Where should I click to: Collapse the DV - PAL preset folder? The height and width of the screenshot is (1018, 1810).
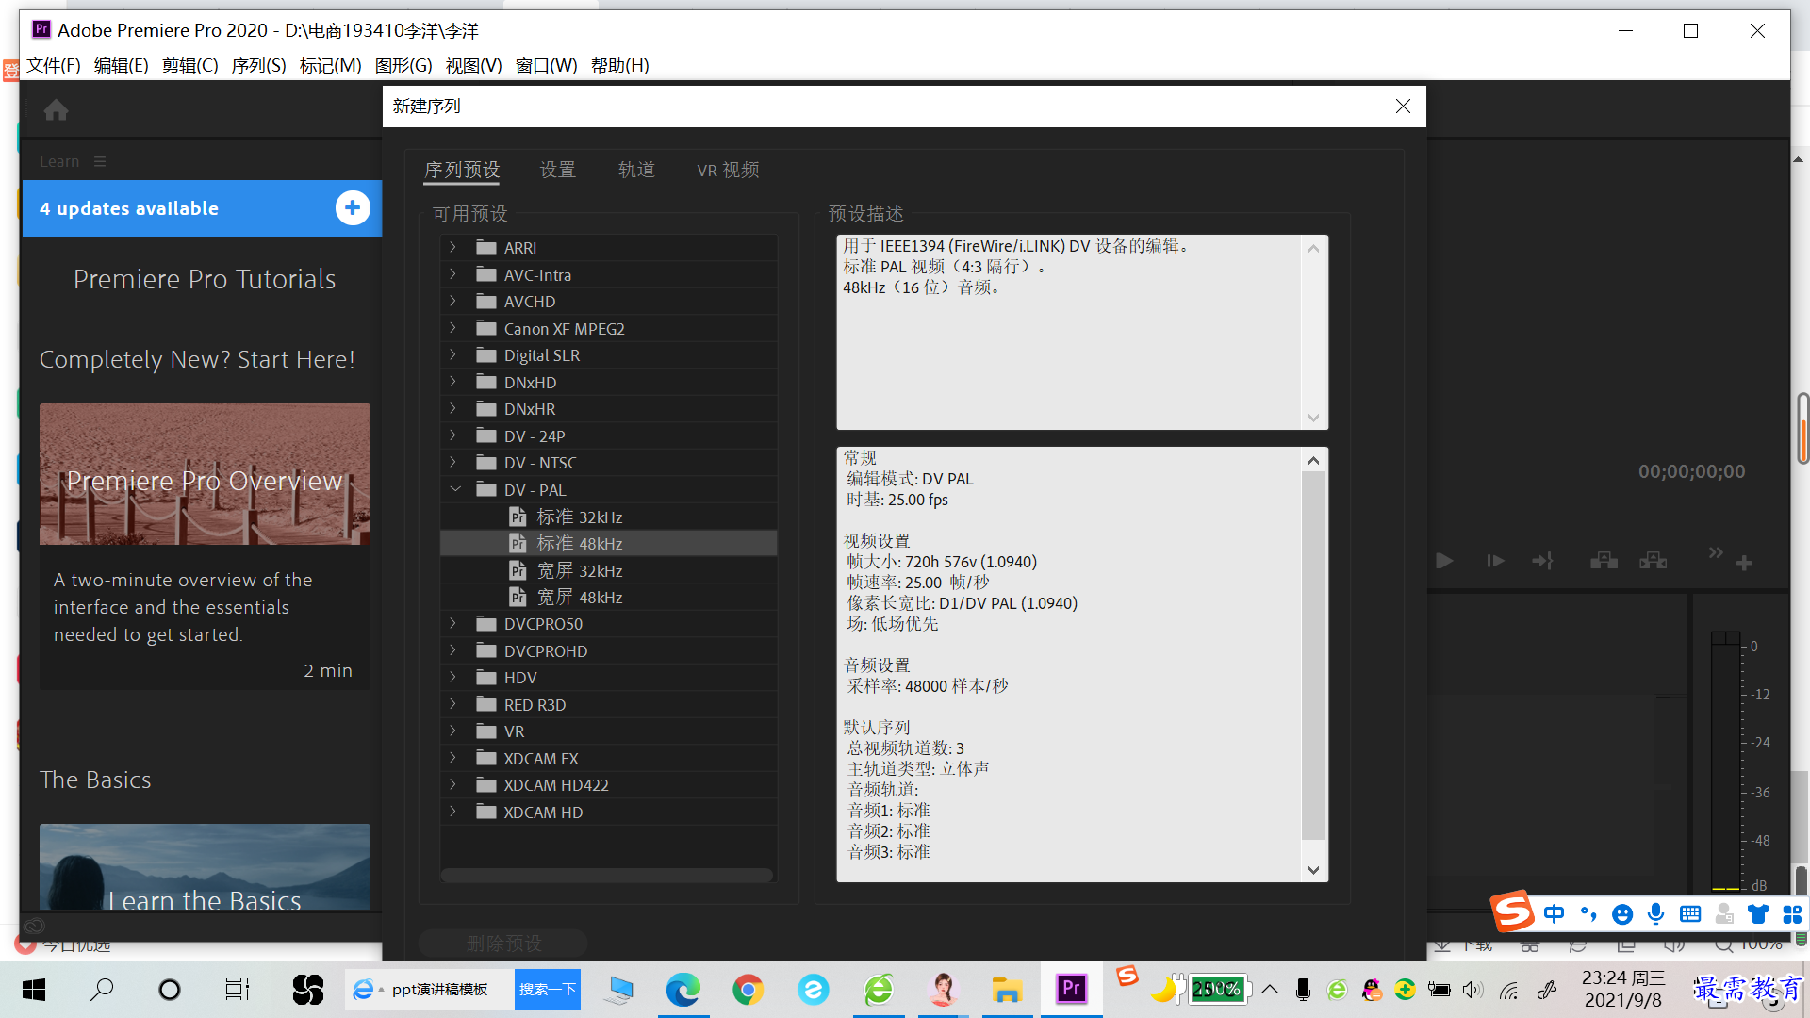click(x=455, y=490)
